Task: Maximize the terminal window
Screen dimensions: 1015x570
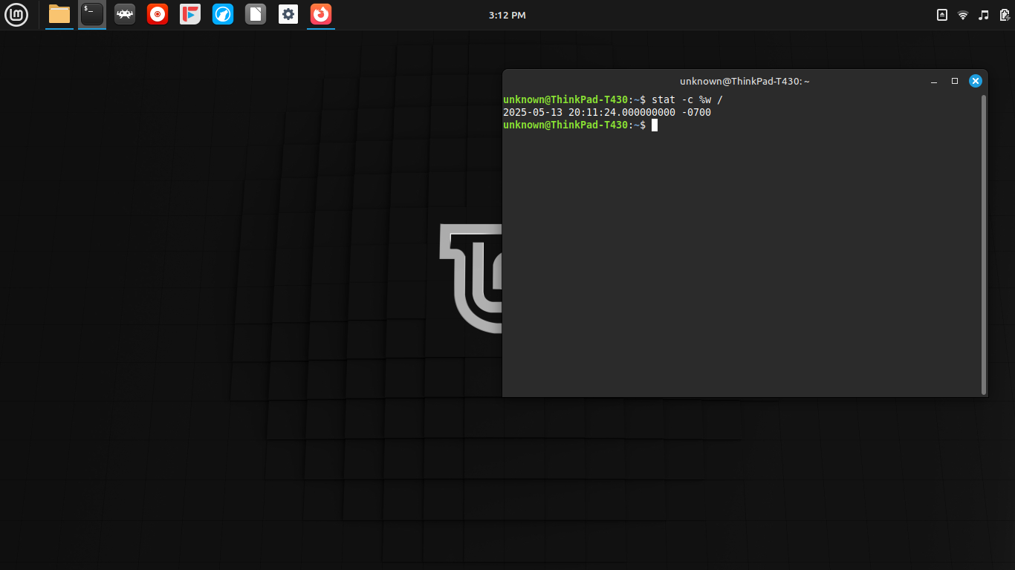Action: coord(955,81)
